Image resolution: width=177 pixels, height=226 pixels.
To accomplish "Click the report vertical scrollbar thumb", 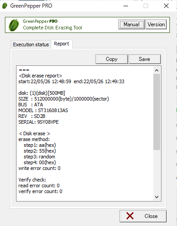I will pyautogui.click(x=156, y=112).
